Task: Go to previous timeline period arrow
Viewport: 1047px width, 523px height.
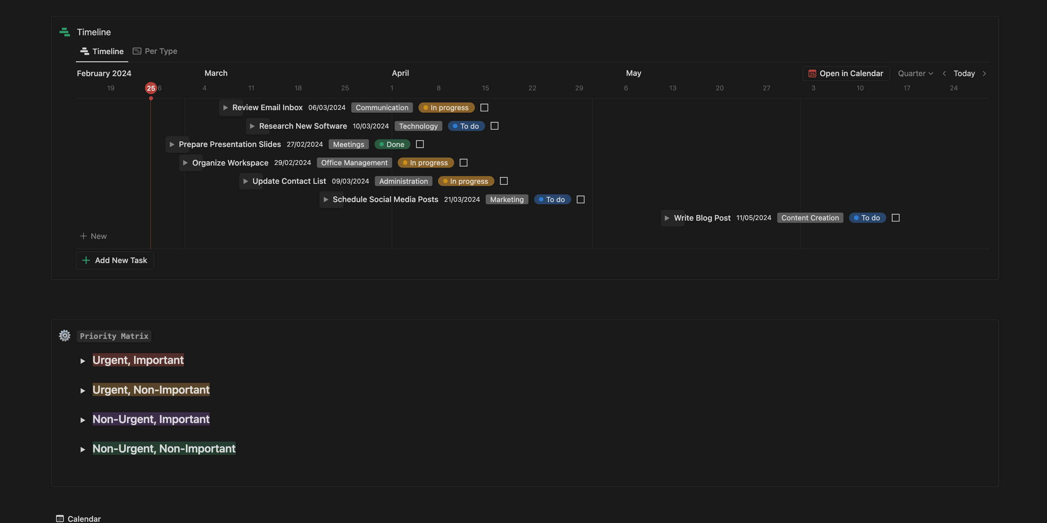Action: pos(944,73)
